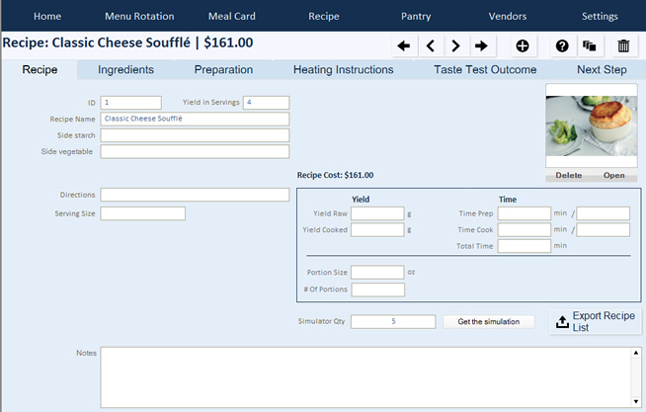Image resolution: width=646 pixels, height=412 pixels.
Task: Duplicate the recipe with copy icon
Action: (x=590, y=45)
